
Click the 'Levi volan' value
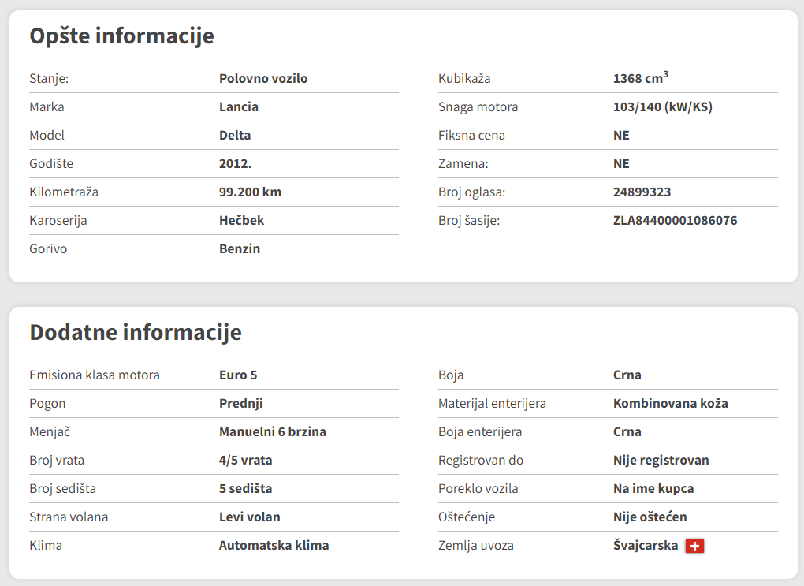(249, 517)
